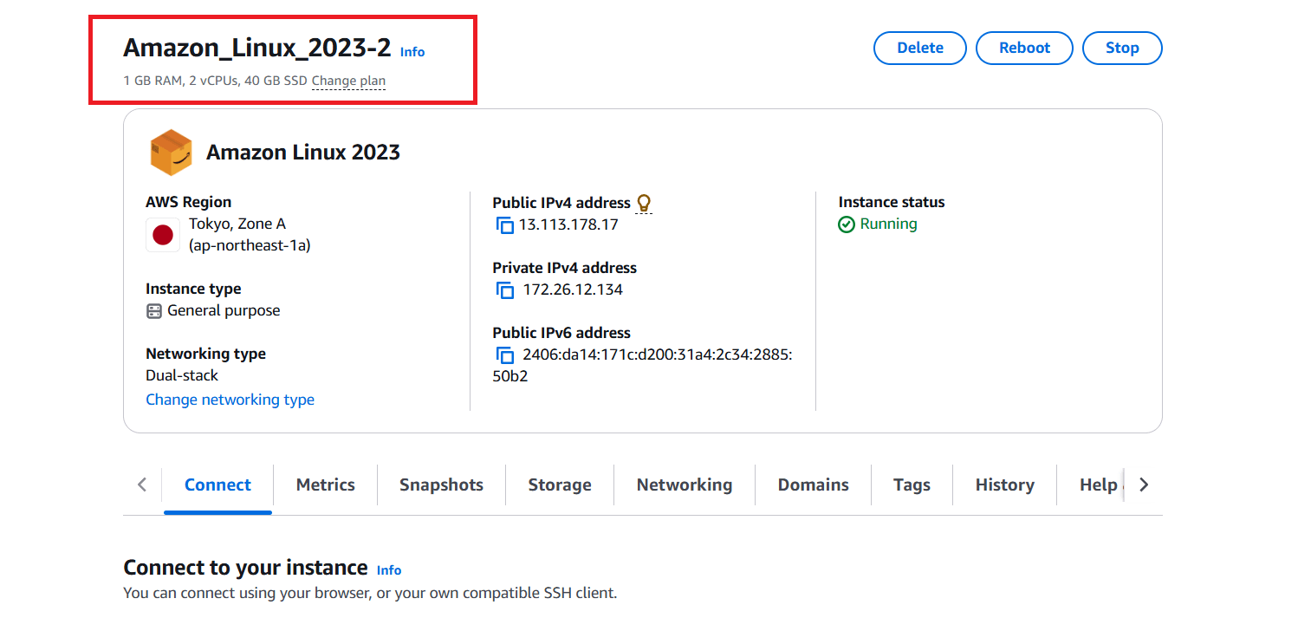The height and width of the screenshot is (618, 1298).
Task: Click the IPv6 address starting with 2406:da14
Action: click(x=642, y=365)
